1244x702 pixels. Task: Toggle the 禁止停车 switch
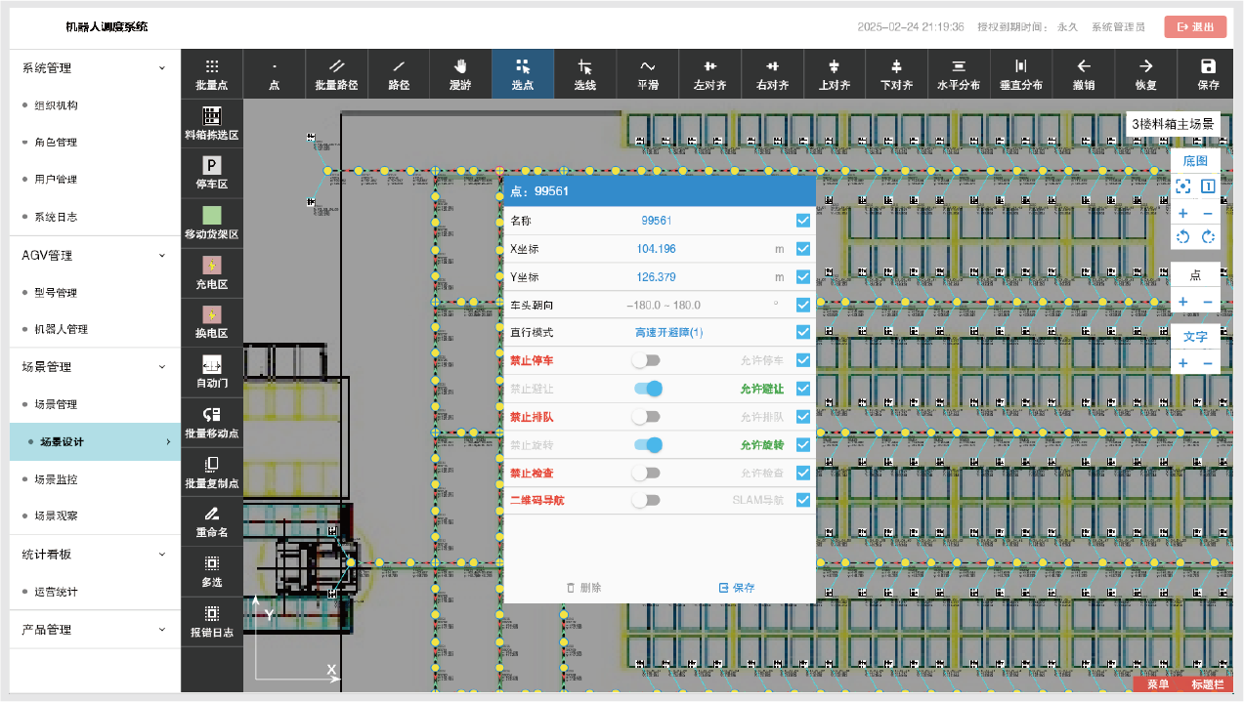point(646,360)
